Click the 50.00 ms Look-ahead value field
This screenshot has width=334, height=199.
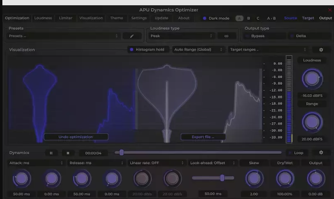[213, 194]
